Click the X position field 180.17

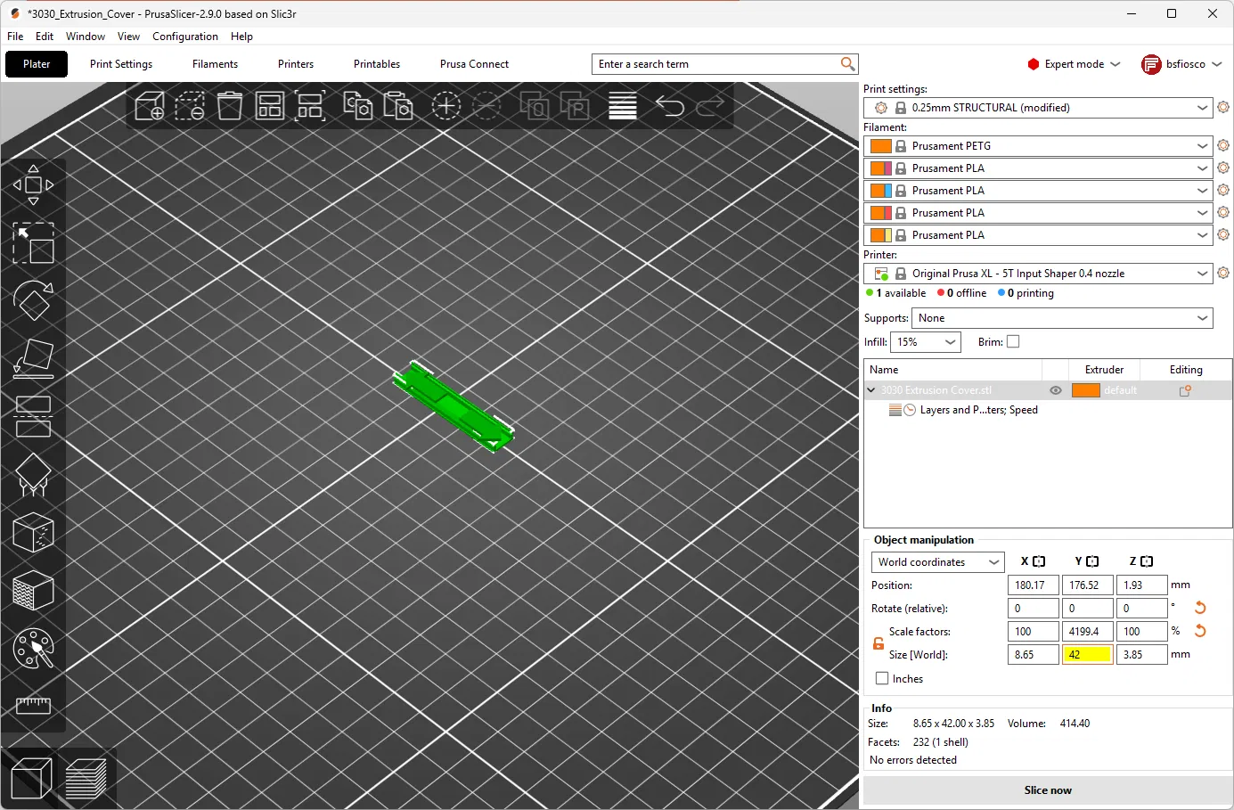click(1034, 585)
